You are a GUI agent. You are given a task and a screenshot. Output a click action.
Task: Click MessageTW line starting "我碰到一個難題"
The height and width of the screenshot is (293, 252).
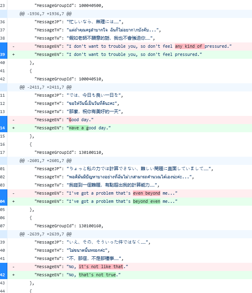(97, 185)
